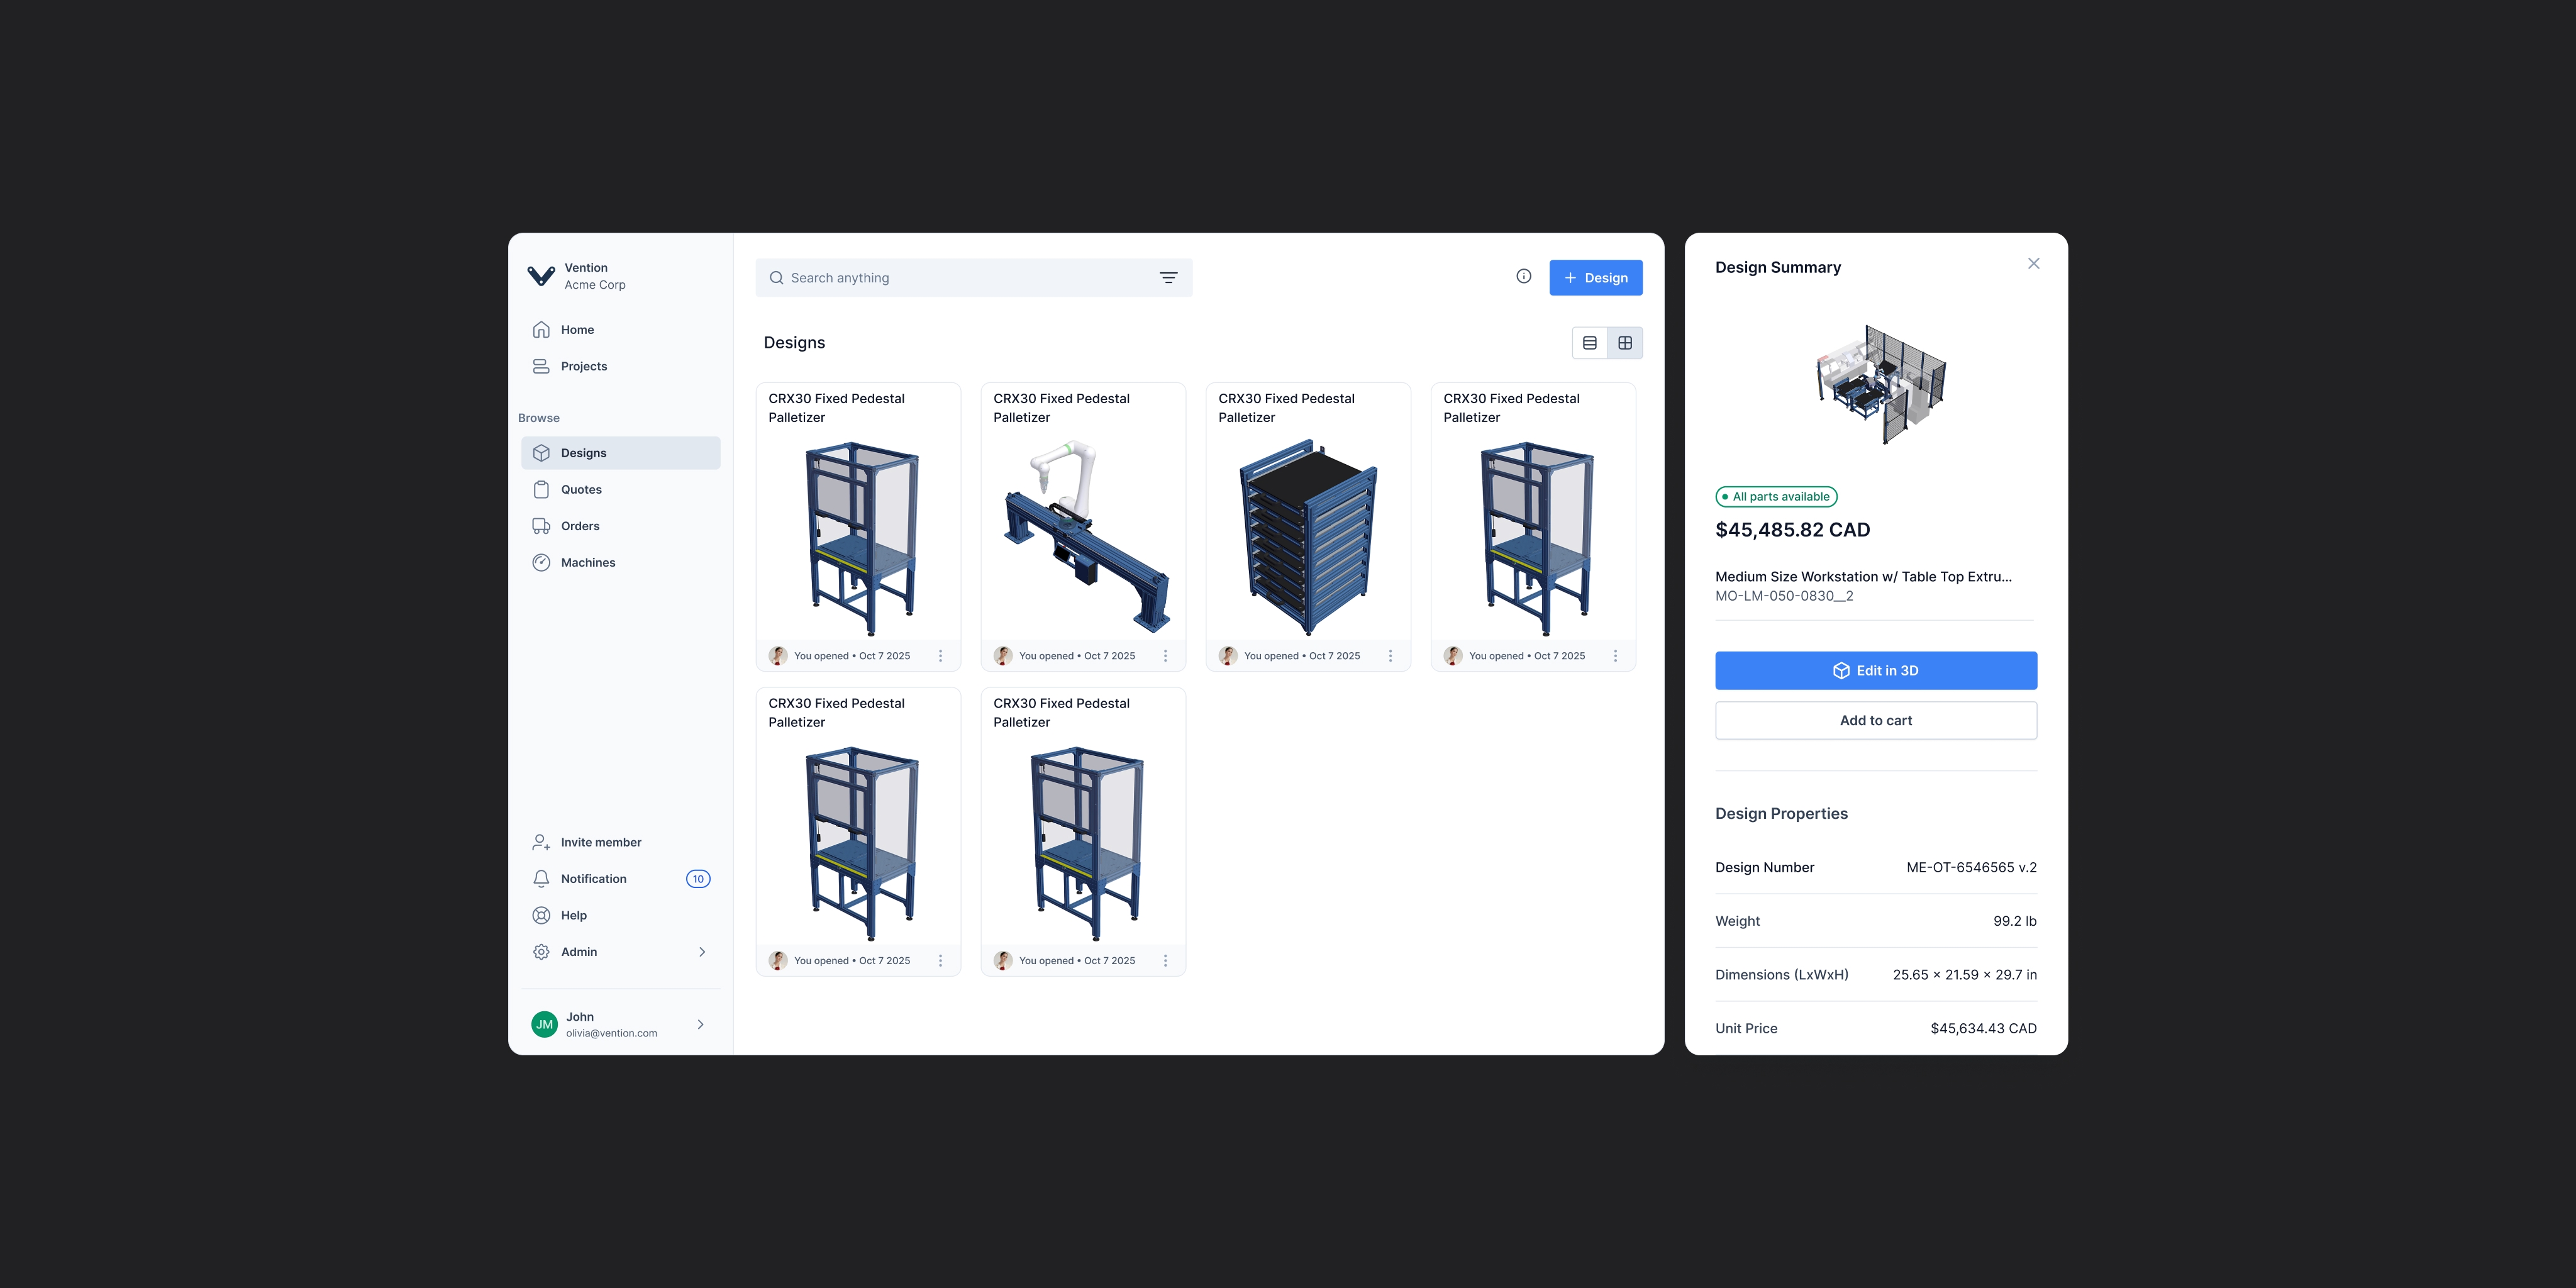2576x1288 pixels.
Task: Expand the Admin submenu chevron
Action: [x=702, y=952]
